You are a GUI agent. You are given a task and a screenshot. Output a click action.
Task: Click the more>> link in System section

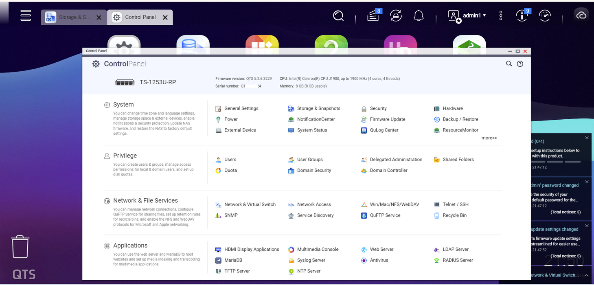[489, 138]
